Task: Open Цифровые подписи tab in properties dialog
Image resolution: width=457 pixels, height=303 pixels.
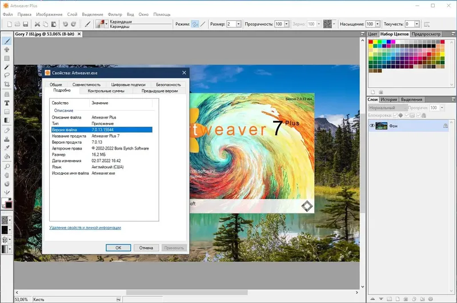Action: (x=128, y=84)
